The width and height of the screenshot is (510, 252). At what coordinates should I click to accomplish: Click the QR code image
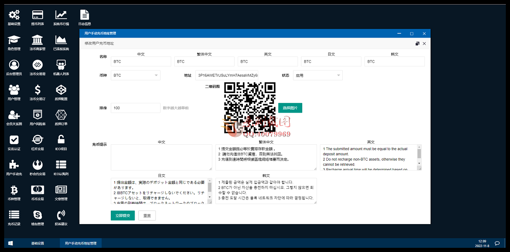pos(250,108)
